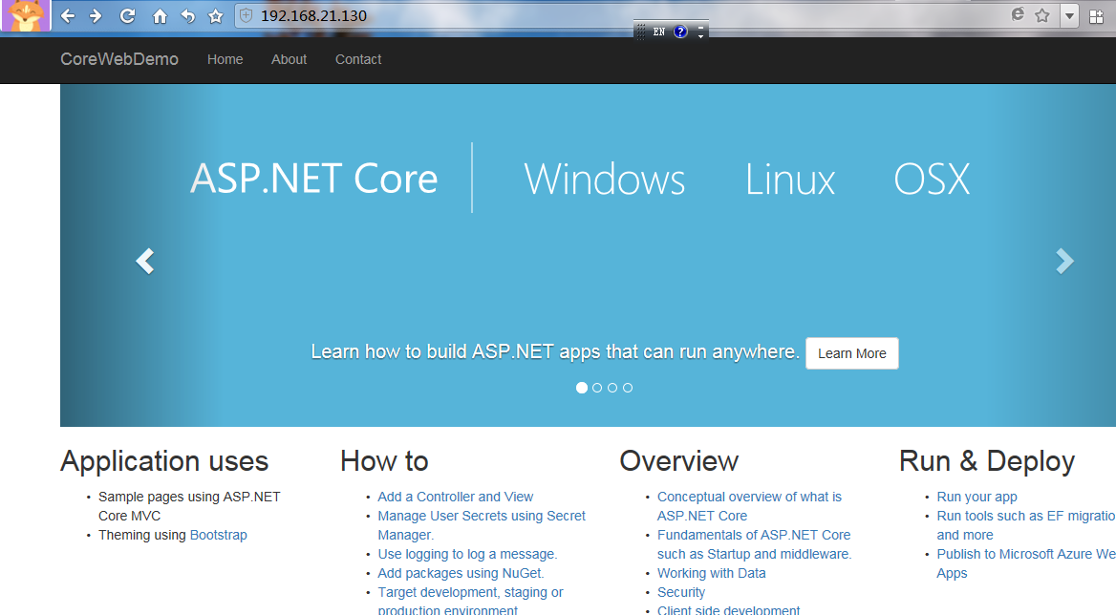The height and width of the screenshot is (615, 1116).
Task: Click the favorites star next to the address bar
Action: click(216, 15)
